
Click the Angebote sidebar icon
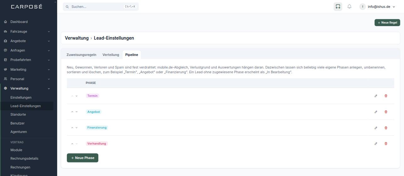5,41
